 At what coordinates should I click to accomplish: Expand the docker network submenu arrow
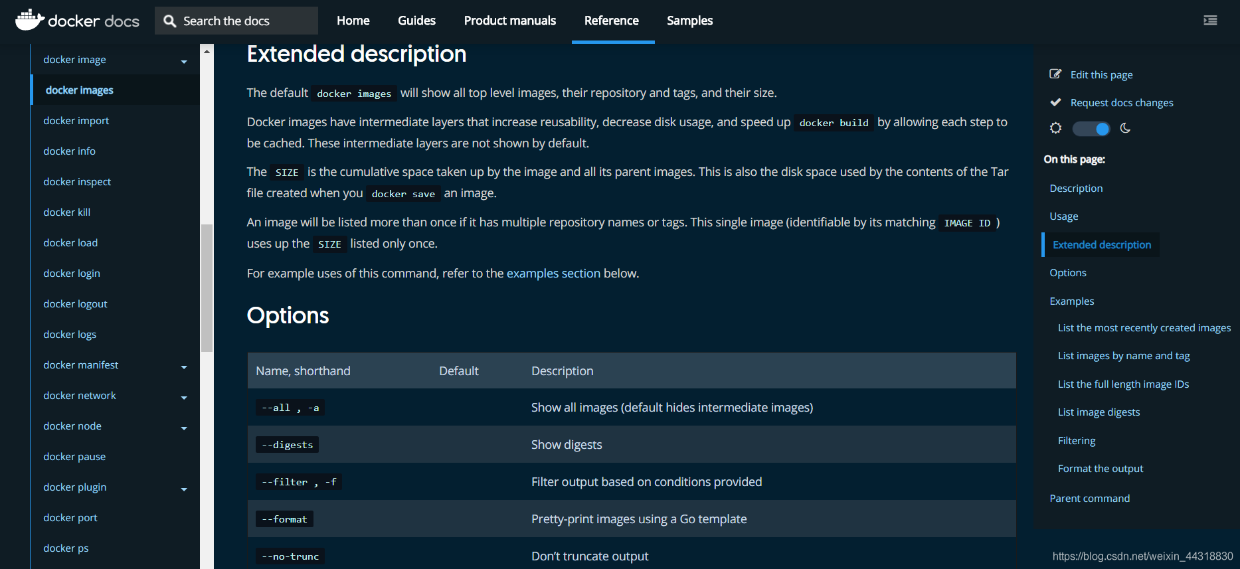pyautogui.click(x=184, y=398)
